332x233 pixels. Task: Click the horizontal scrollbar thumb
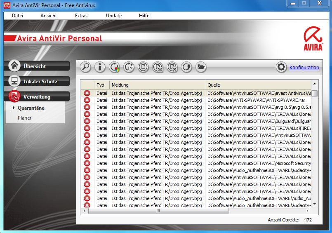coord(158,211)
